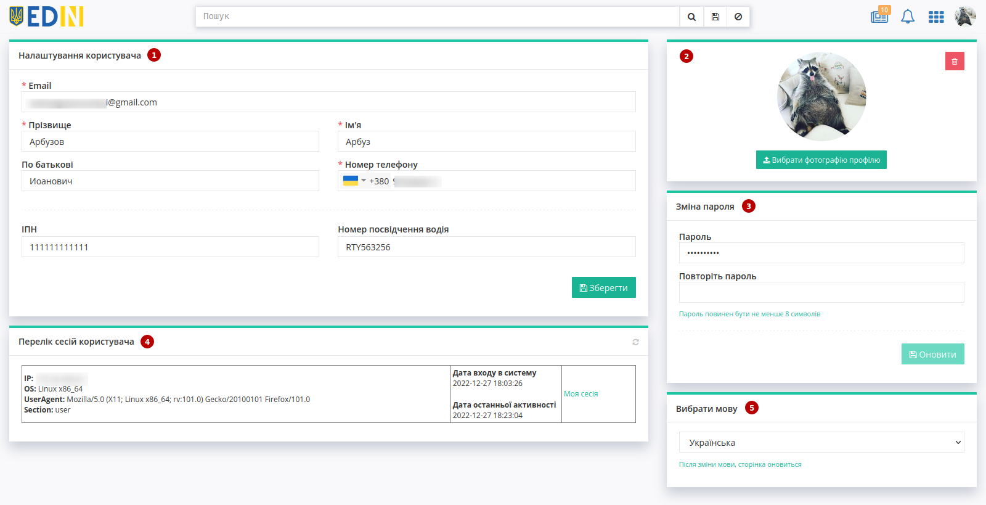Focus the Пошук search field
Screen dimensions: 986x505
point(438,17)
